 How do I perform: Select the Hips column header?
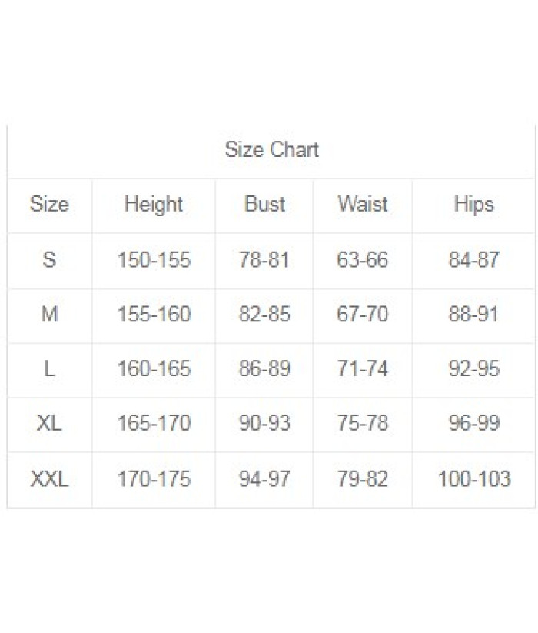click(x=474, y=205)
